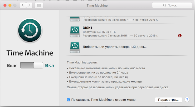Click the drive icon beside Добавить или удалить
Viewport: 195px width, 107px height.
(x=75, y=48)
